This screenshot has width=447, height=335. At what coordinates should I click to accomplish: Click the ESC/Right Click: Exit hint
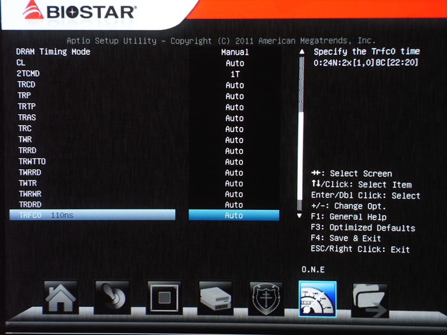[361, 249]
